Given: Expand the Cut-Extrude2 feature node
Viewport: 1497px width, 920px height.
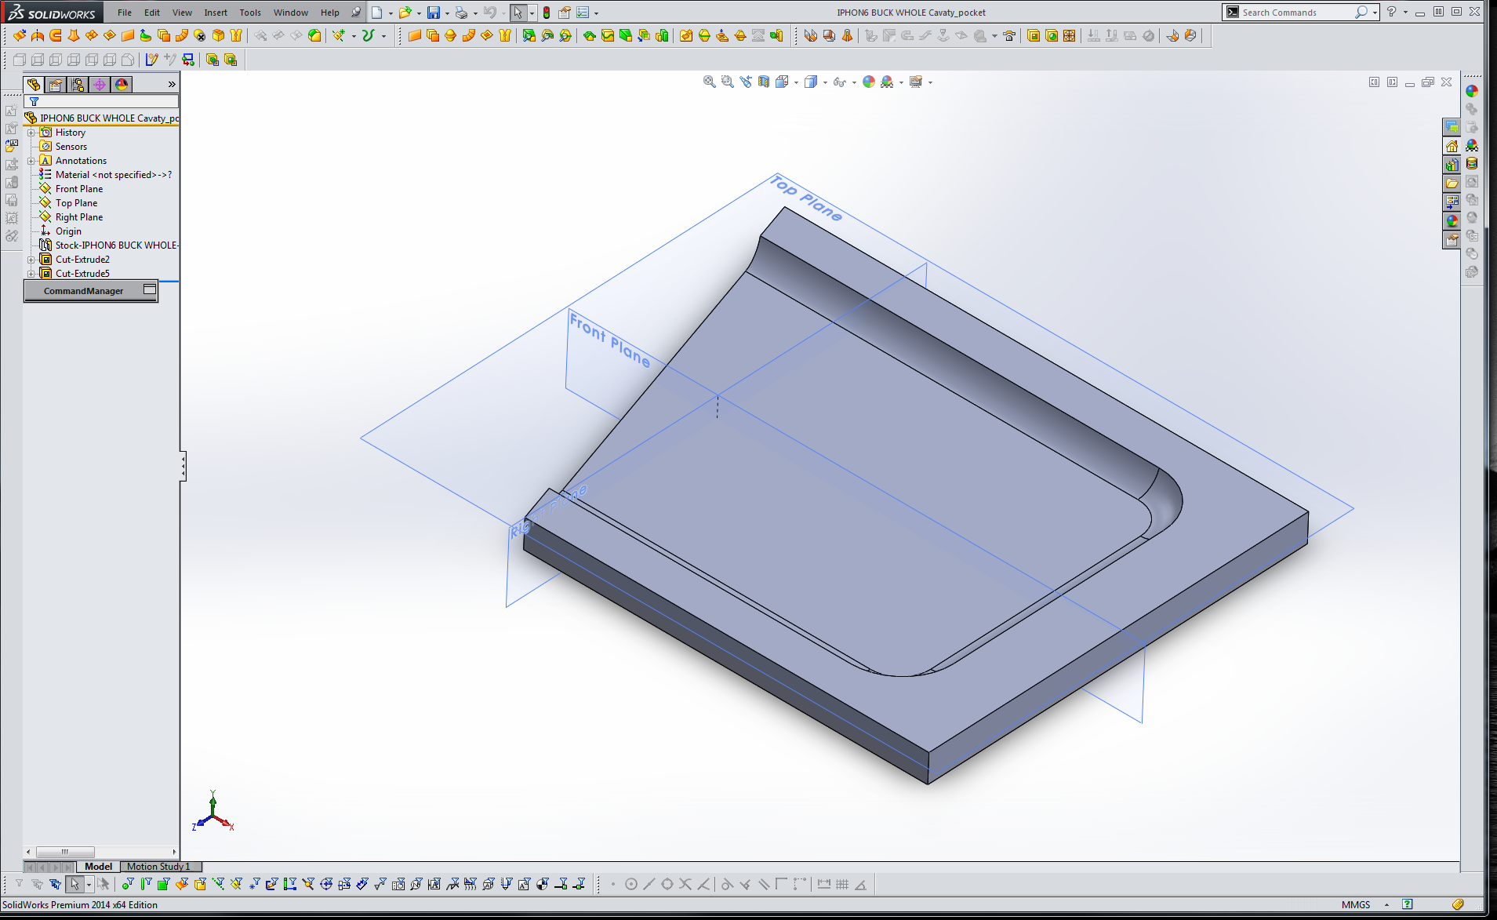Looking at the screenshot, I should coord(31,260).
